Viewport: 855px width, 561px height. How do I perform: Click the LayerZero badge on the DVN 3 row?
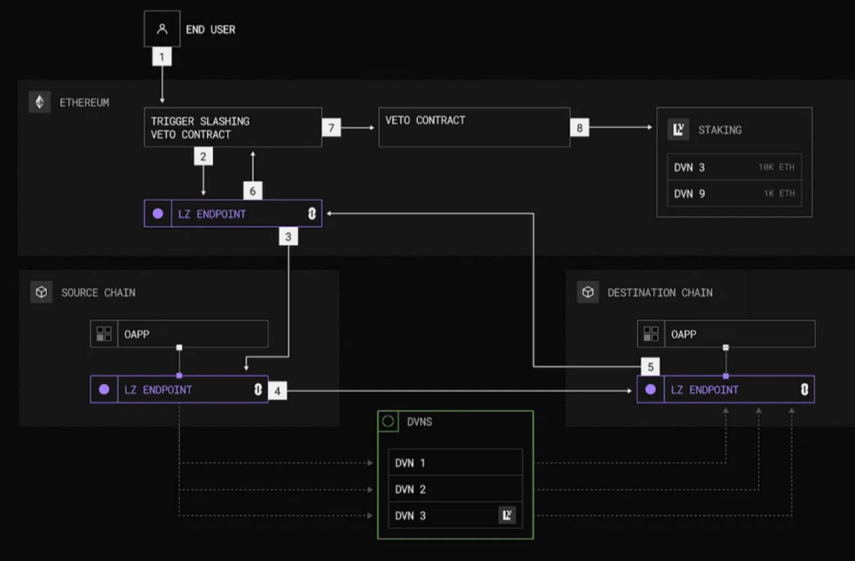click(507, 515)
